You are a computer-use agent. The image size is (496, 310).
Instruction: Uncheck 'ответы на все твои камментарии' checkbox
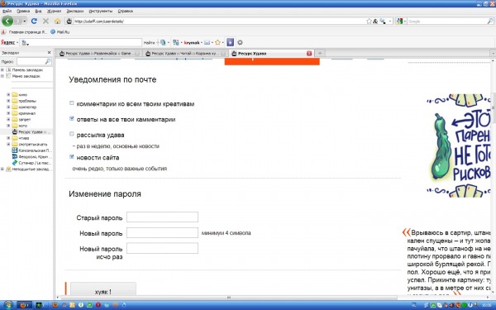[71, 118]
